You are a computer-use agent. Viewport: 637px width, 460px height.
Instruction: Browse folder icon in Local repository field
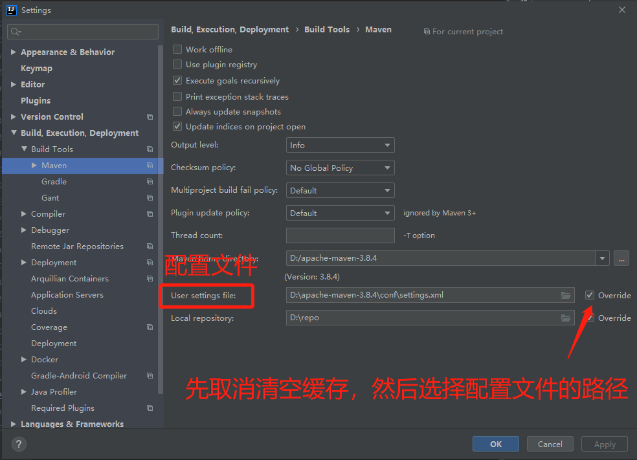pyautogui.click(x=566, y=318)
